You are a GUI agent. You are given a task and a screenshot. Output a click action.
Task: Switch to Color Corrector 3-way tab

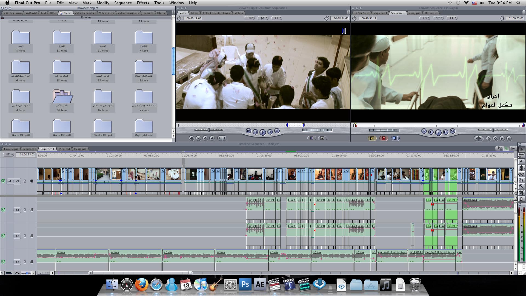(x=216, y=13)
